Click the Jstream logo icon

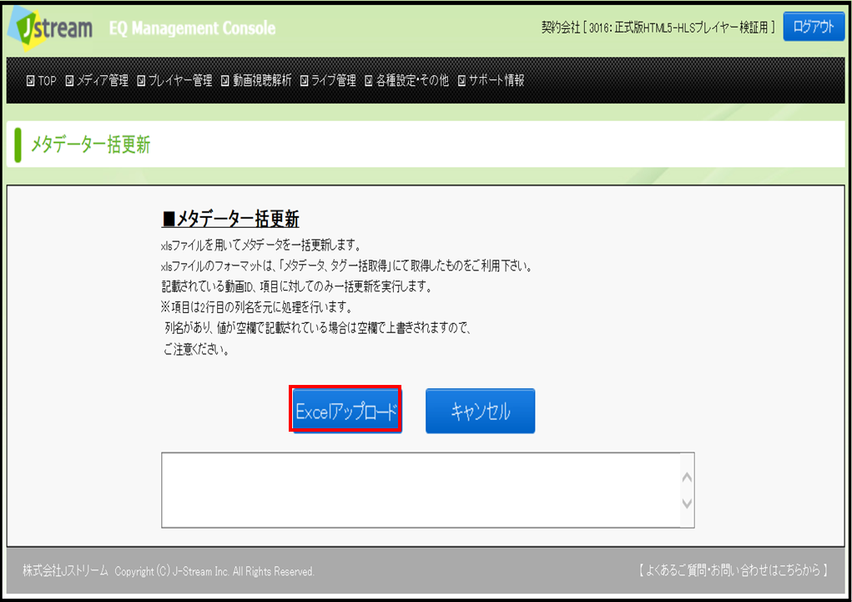50,30
